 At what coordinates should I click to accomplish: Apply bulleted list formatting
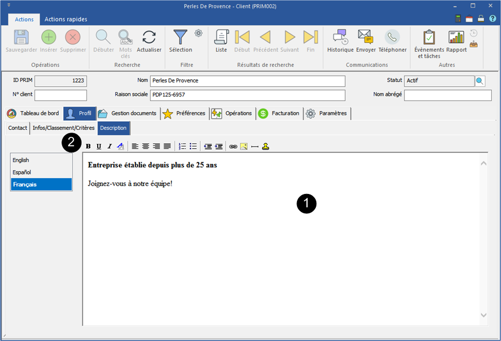(x=193, y=147)
